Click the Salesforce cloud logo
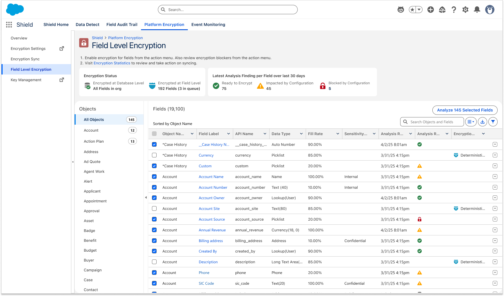This screenshot has height=296, width=504. 15,10
